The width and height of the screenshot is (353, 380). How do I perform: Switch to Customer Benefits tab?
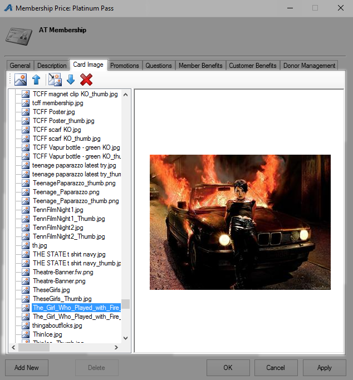coord(253,66)
